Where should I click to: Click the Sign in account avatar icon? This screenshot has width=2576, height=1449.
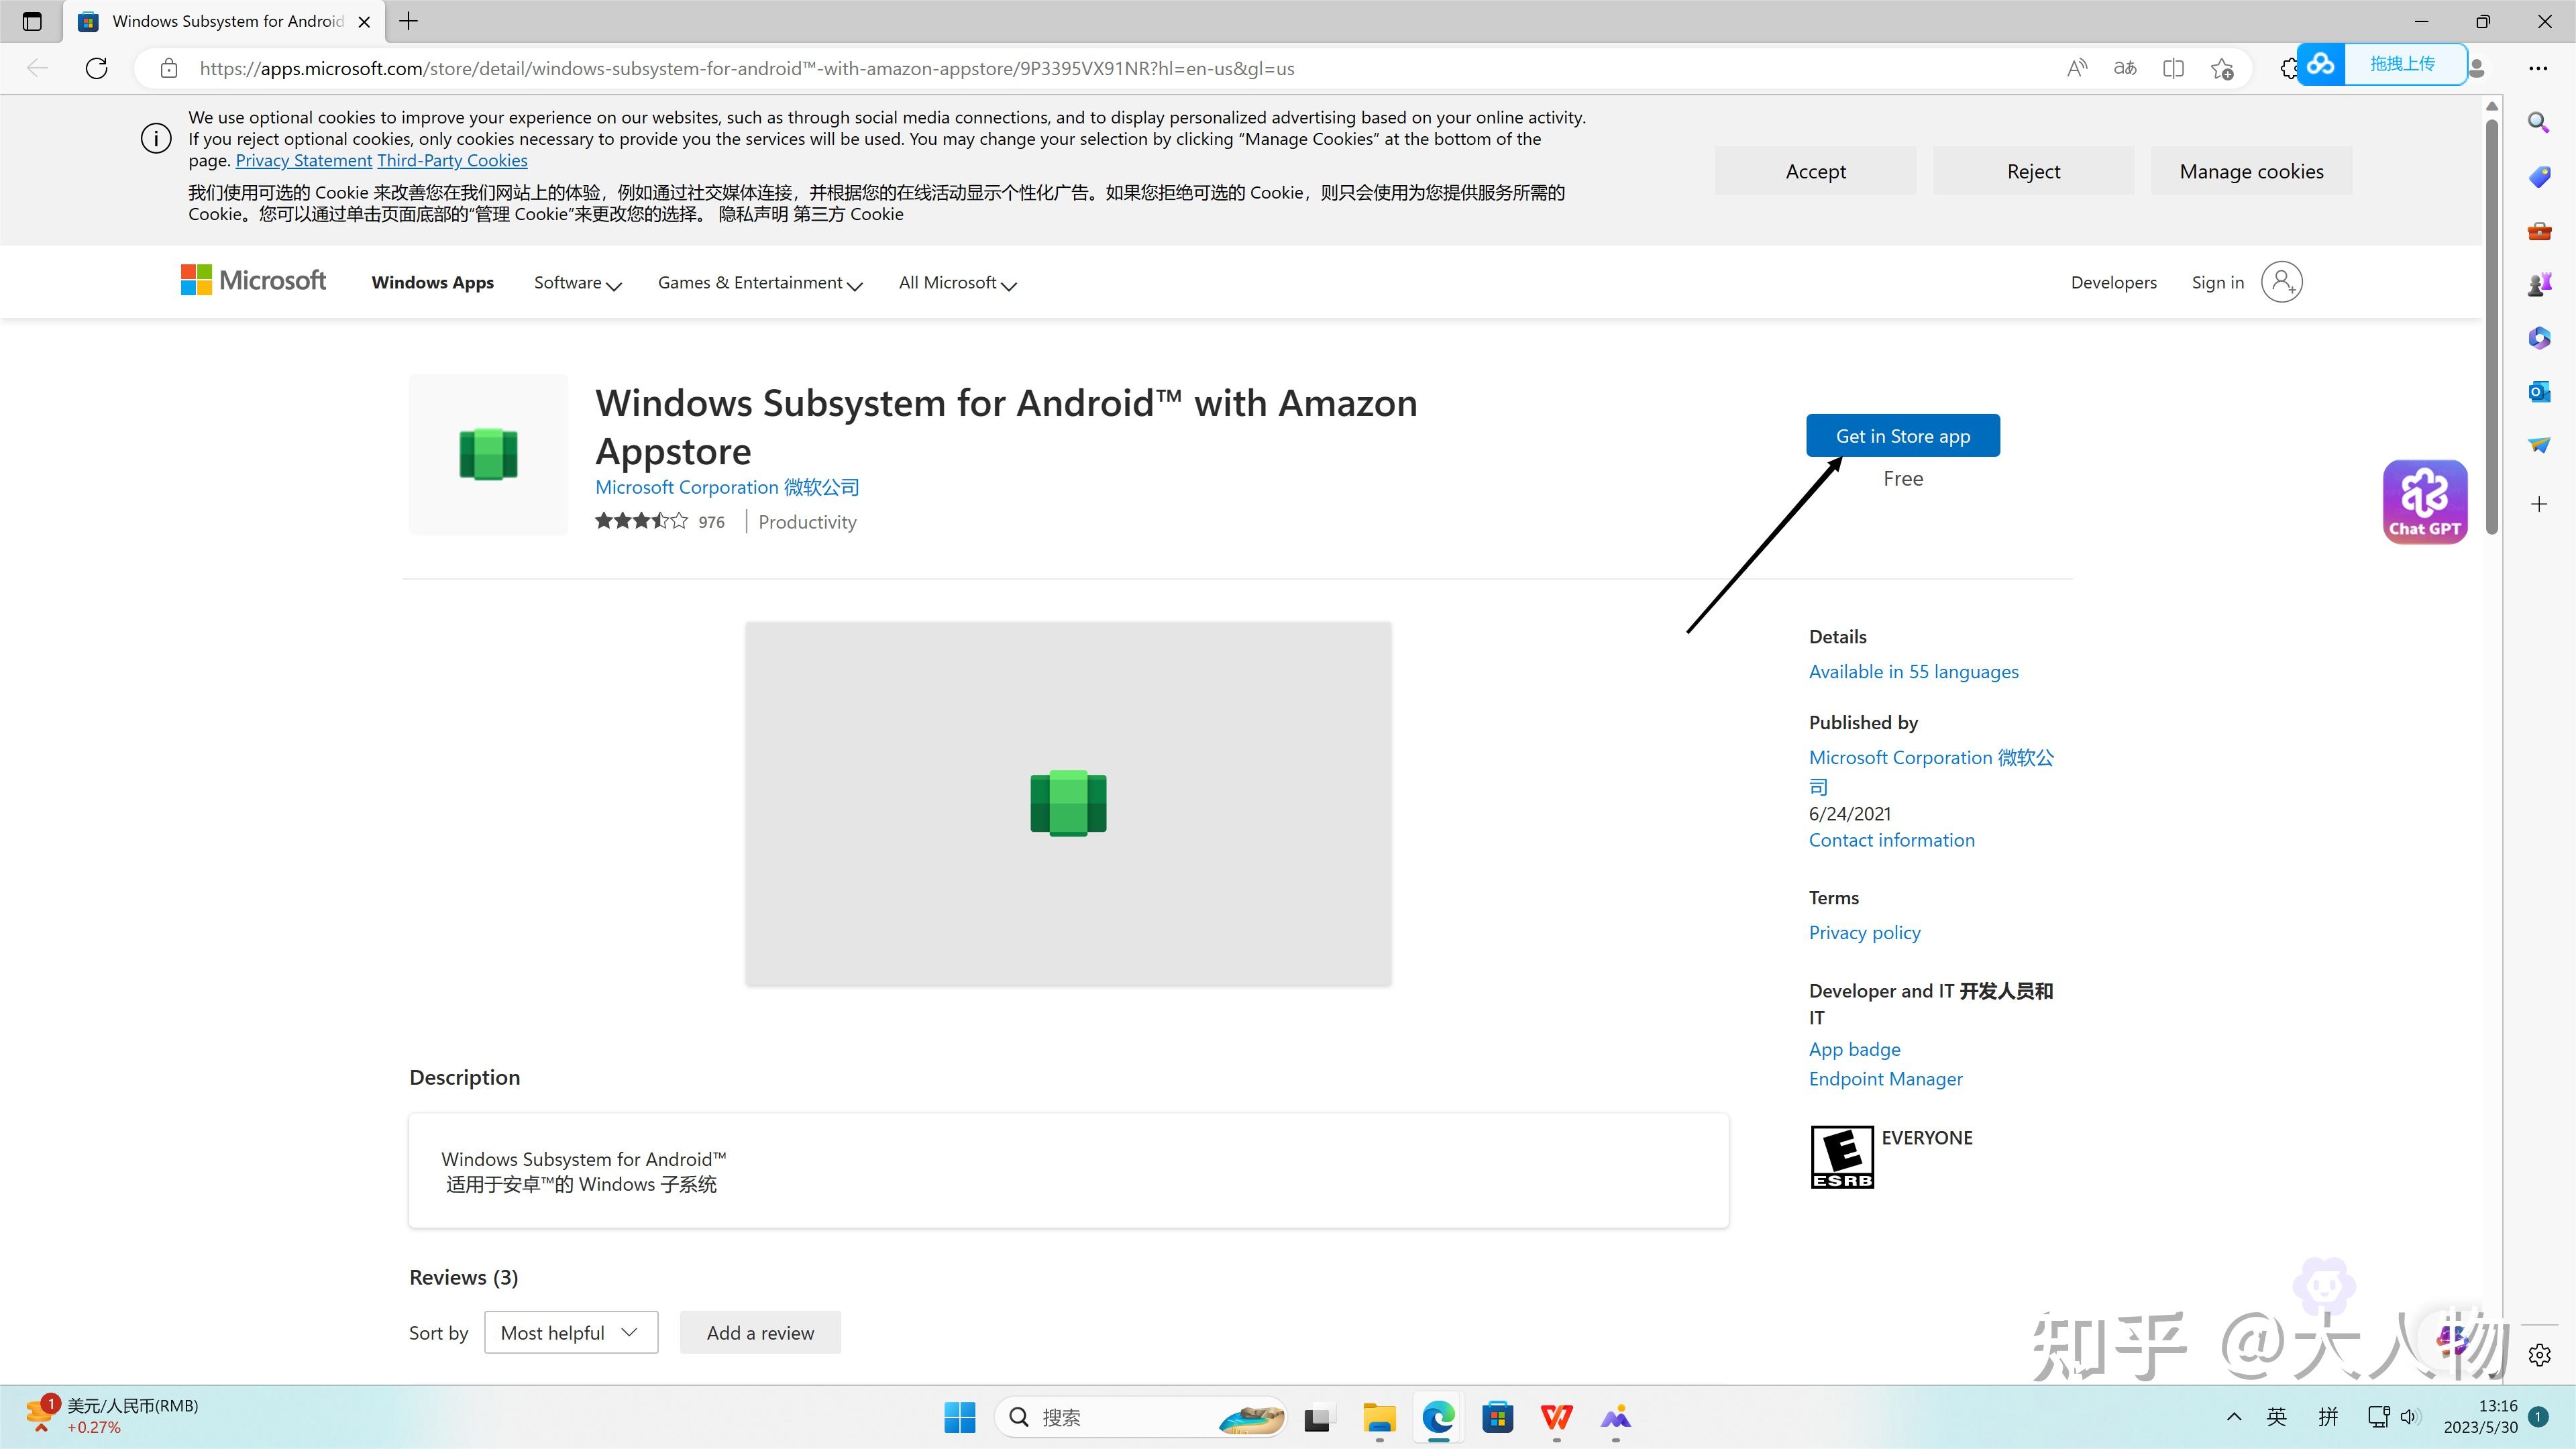pos(2281,282)
